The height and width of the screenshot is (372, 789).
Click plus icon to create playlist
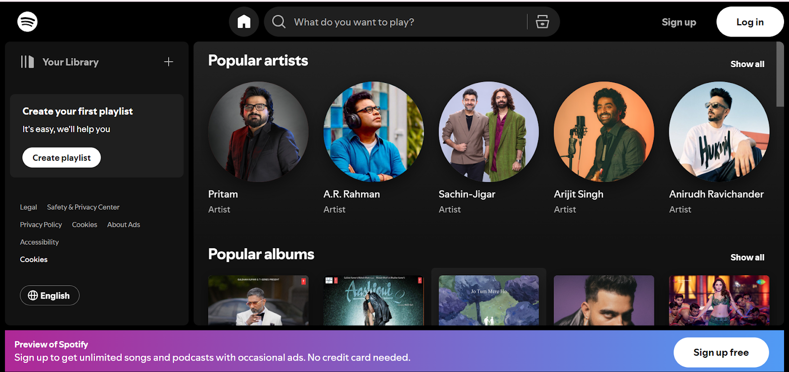169,62
